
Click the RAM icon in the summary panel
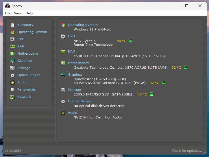tap(63, 51)
